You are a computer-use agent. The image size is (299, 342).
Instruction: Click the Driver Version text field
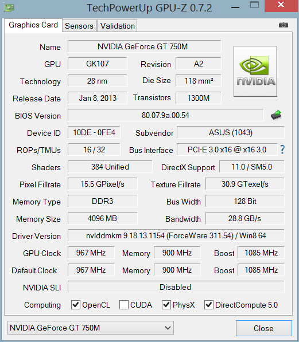pos(176,235)
